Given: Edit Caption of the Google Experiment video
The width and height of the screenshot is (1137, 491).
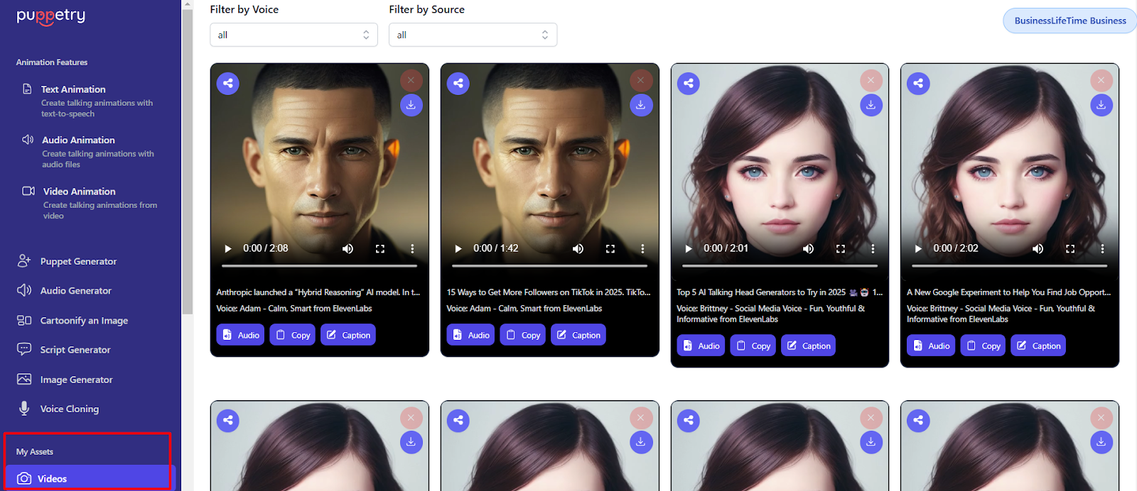Looking at the screenshot, I should (1038, 346).
